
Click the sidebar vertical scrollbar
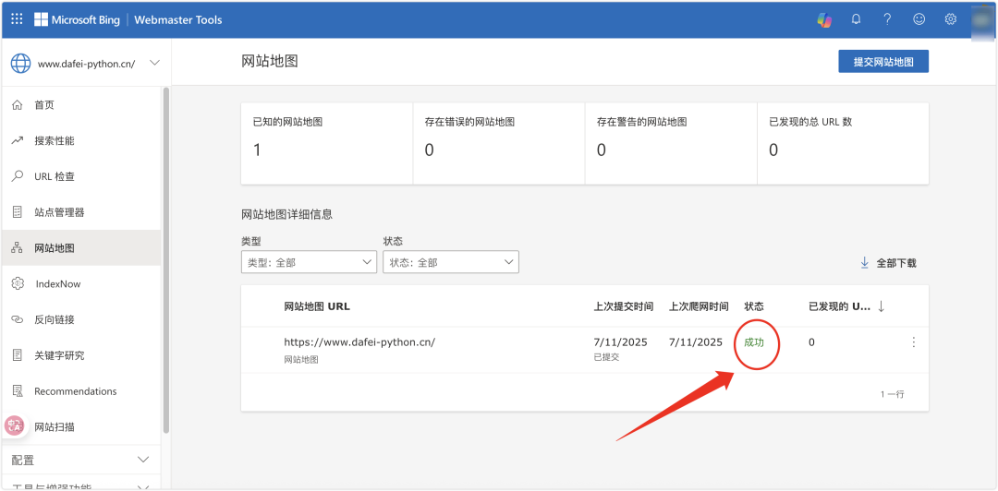[166, 261]
